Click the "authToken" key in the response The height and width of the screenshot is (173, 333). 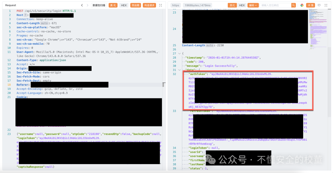click(x=197, y=74)
